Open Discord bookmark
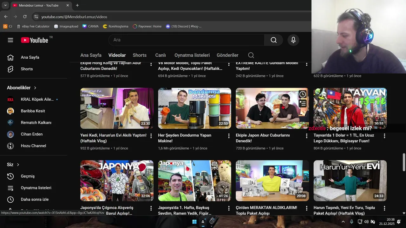 (184, 26)
